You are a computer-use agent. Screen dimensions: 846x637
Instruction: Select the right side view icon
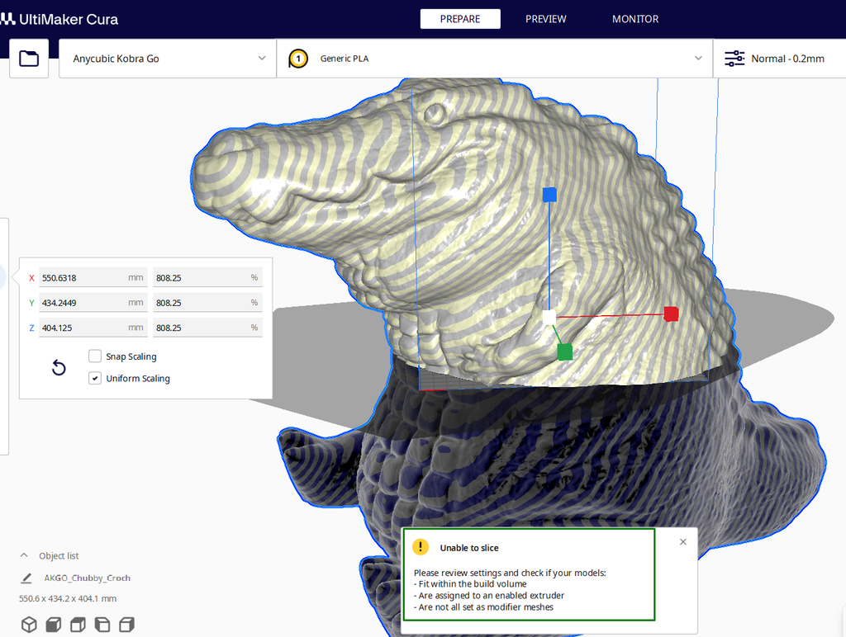pyautogui.click(x=126, y=625)
